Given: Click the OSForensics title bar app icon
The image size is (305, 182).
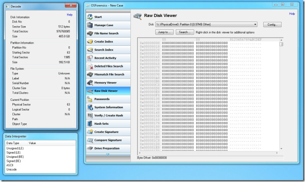Looking at the screenshot, I should (88, 6).
